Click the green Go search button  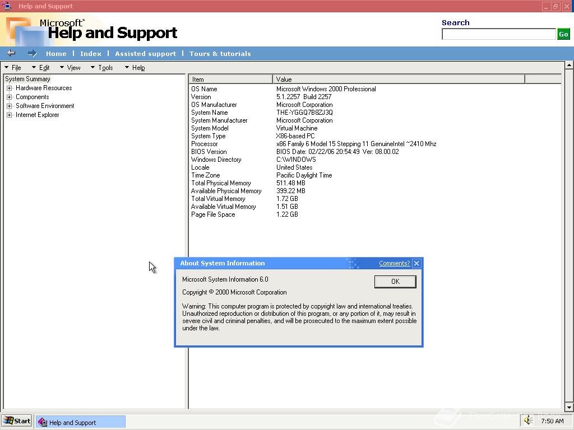[563, 34]
